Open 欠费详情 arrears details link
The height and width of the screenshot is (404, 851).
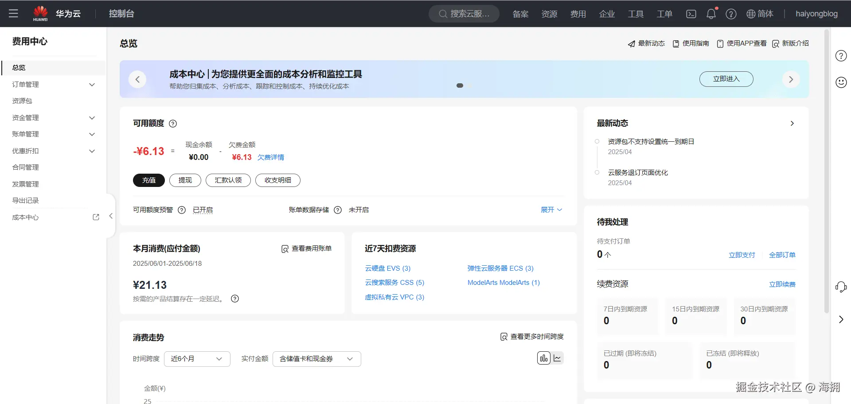[271, 157]
